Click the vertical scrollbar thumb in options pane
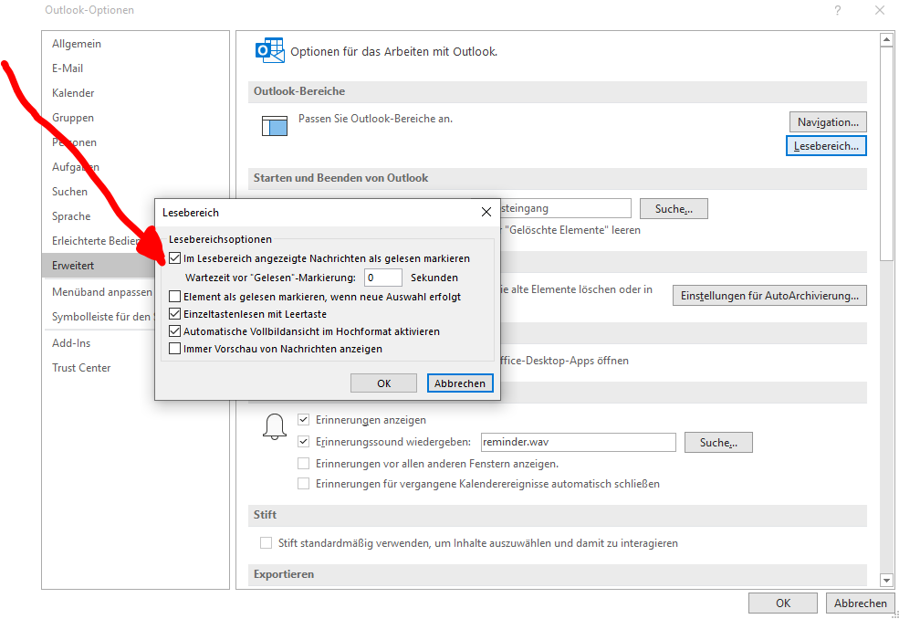 (x=886, y=153)
